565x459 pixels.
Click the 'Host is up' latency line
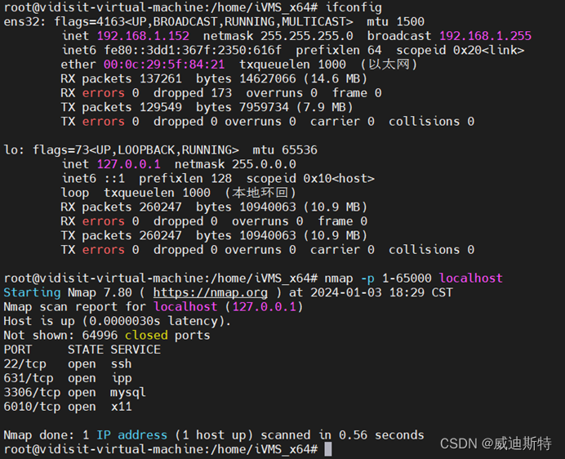[x=118, y=321]
